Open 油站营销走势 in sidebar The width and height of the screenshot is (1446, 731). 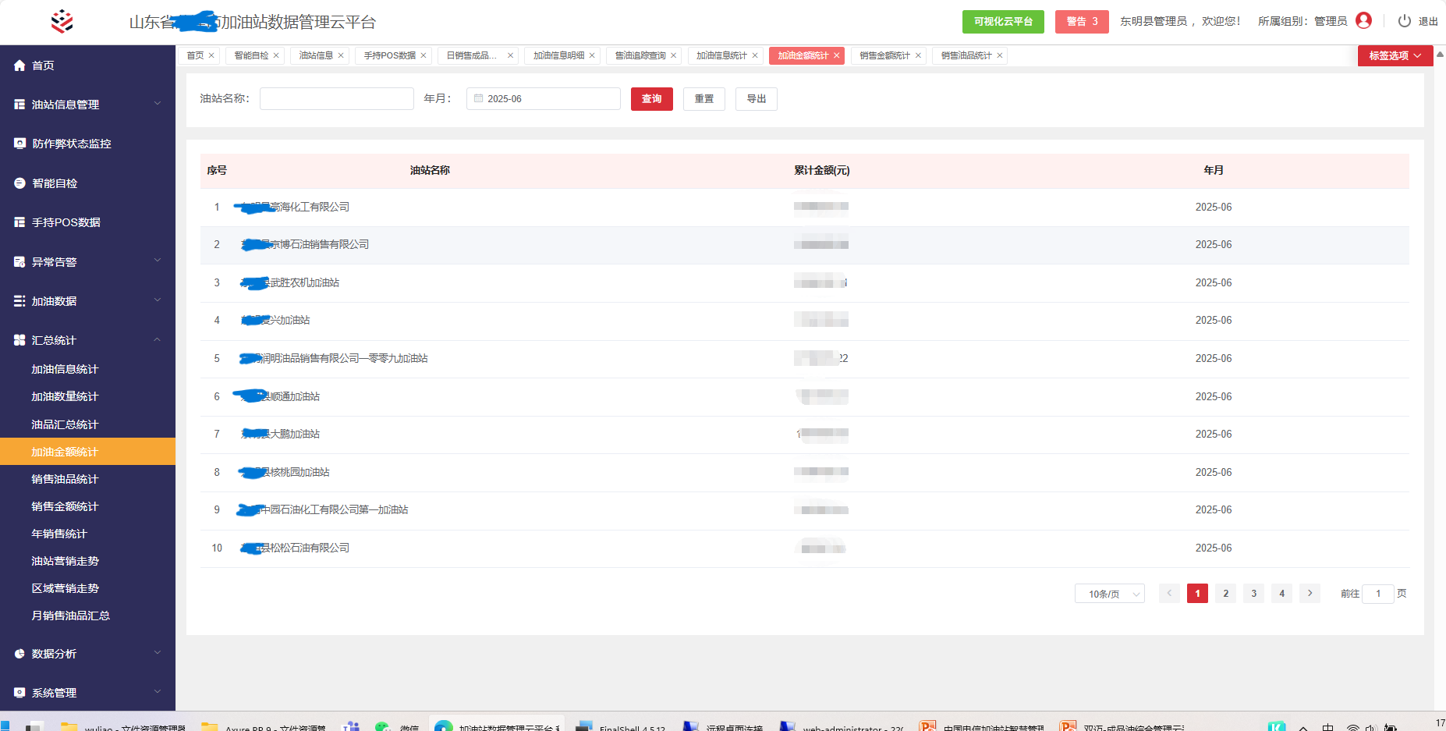pyautogui.click(x=65, y=561)
